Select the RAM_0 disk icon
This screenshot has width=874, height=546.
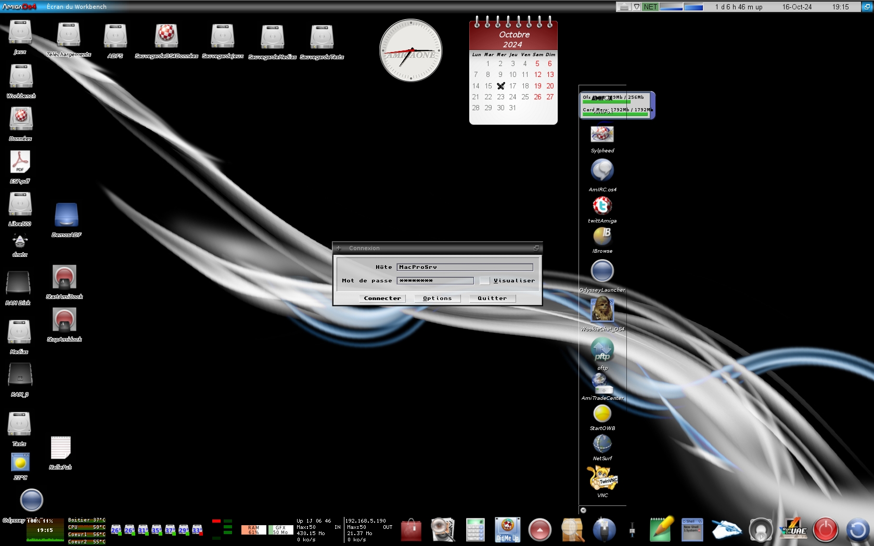pos(20,375)
